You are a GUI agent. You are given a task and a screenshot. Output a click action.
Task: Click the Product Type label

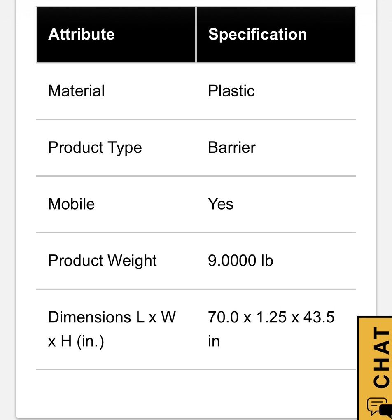tap(95, 148)
